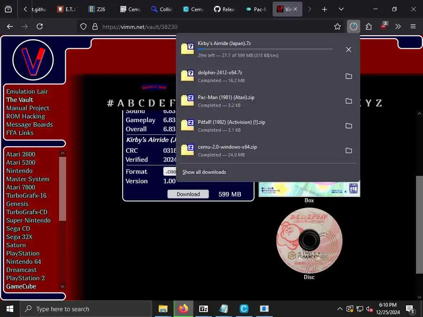This screenshot has width=423, height=317.
Task: Show hidden system tray icons
Action: [340, 309]
